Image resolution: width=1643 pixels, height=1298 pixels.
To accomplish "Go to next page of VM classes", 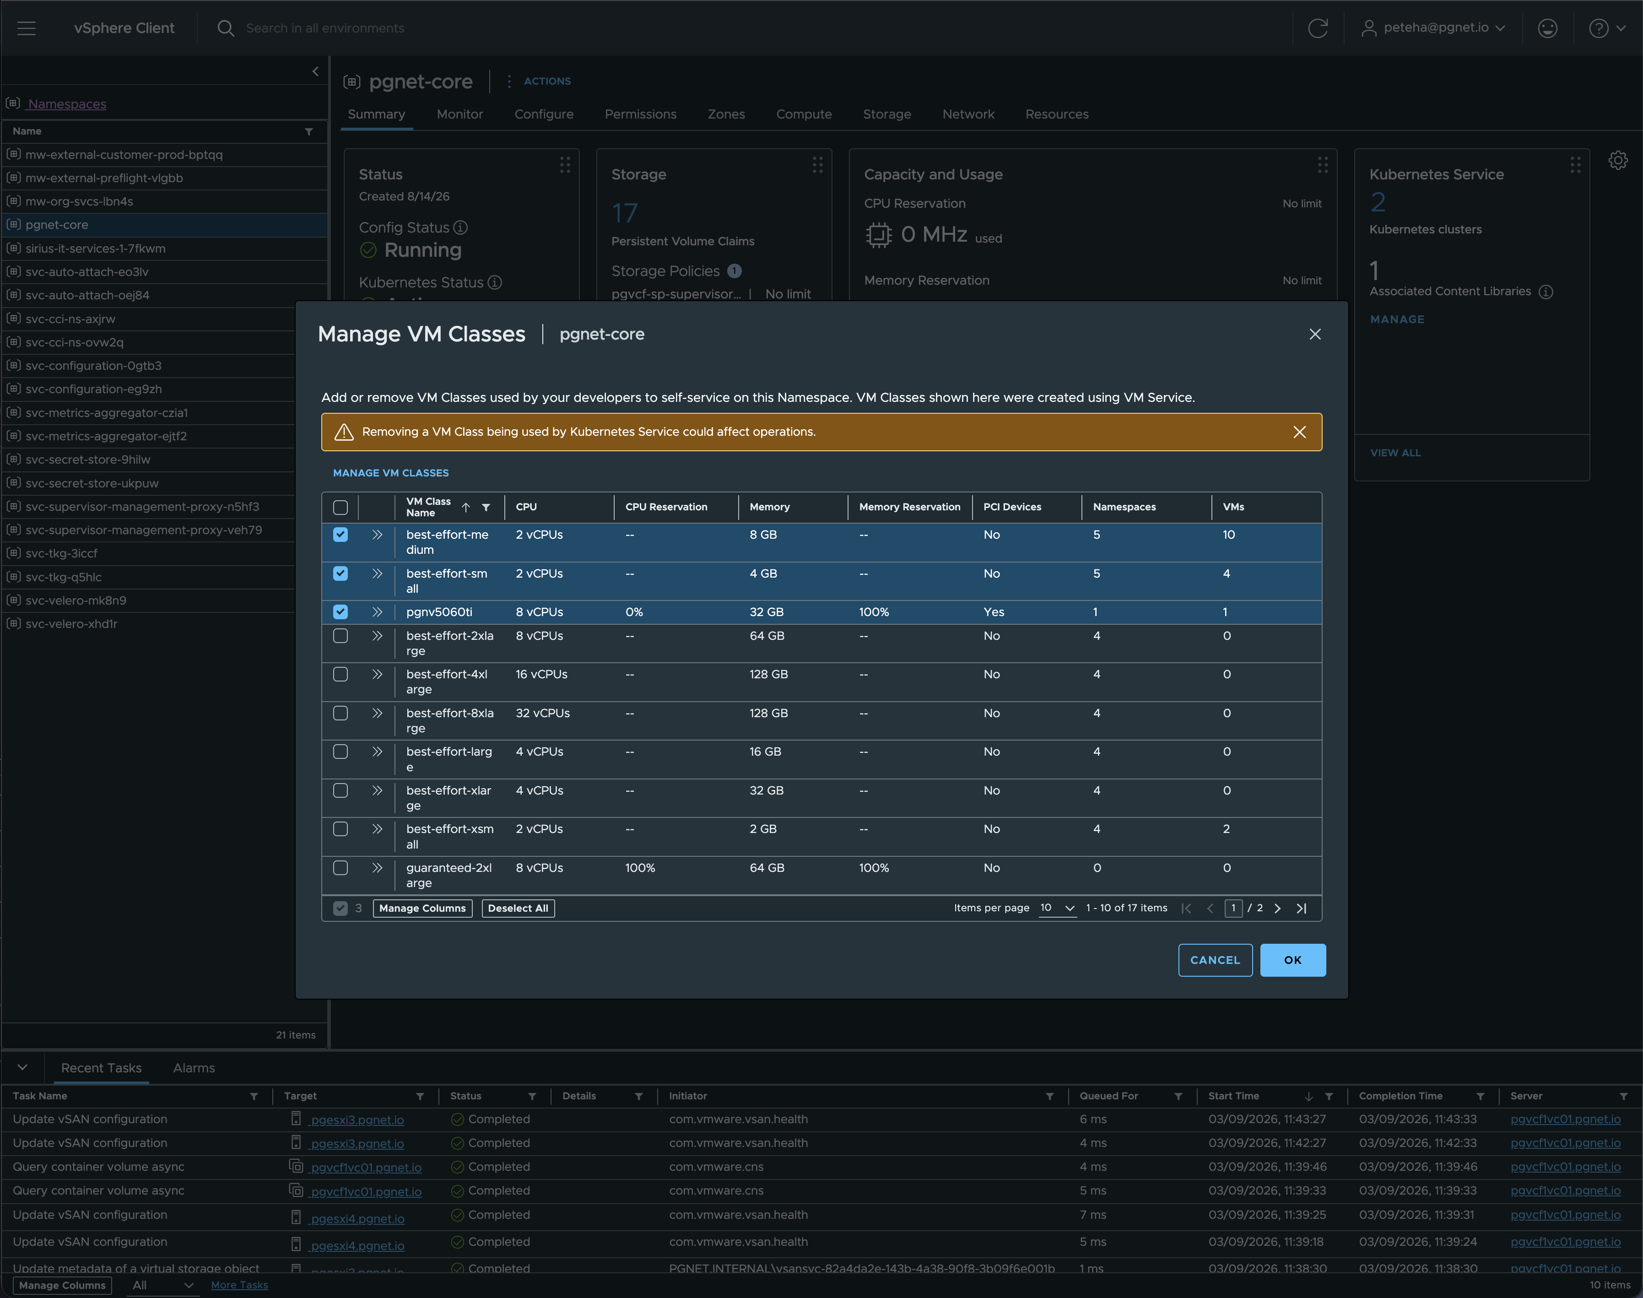I will [1277, 908].
